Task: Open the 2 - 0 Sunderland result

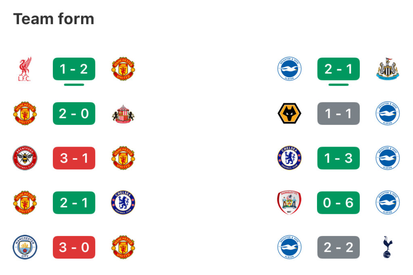Action: [74, 114]
